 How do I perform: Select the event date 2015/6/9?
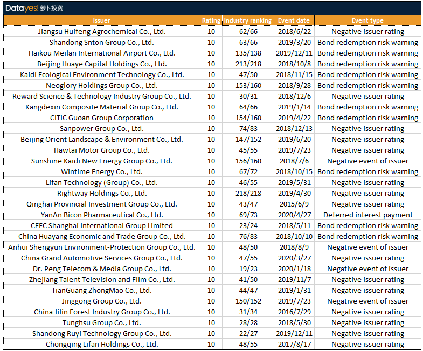click(x=294, y=204)
